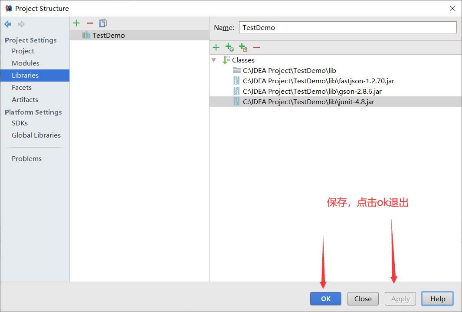Select the Classes tree node label
462x312 pixels.
coord(243,60)
